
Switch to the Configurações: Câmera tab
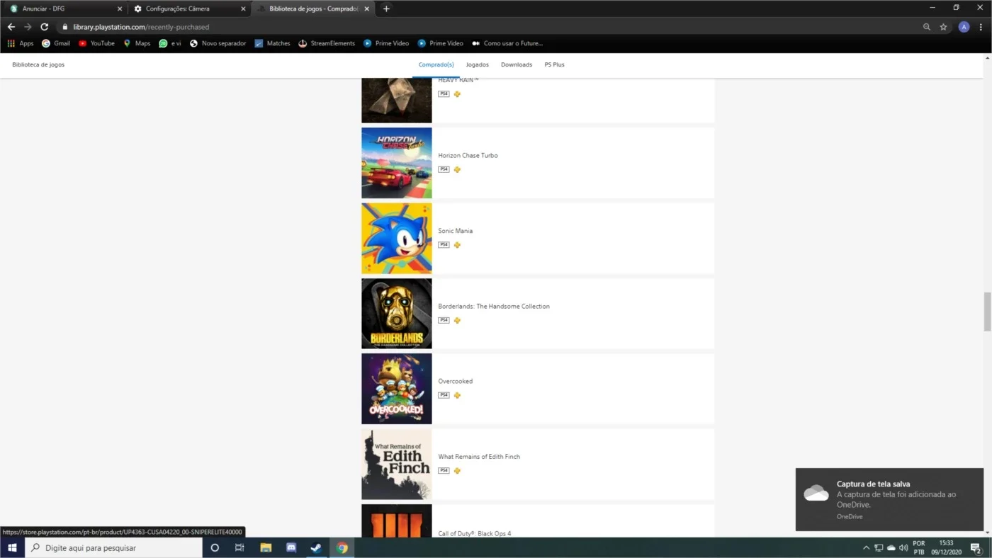pos(190,8)
